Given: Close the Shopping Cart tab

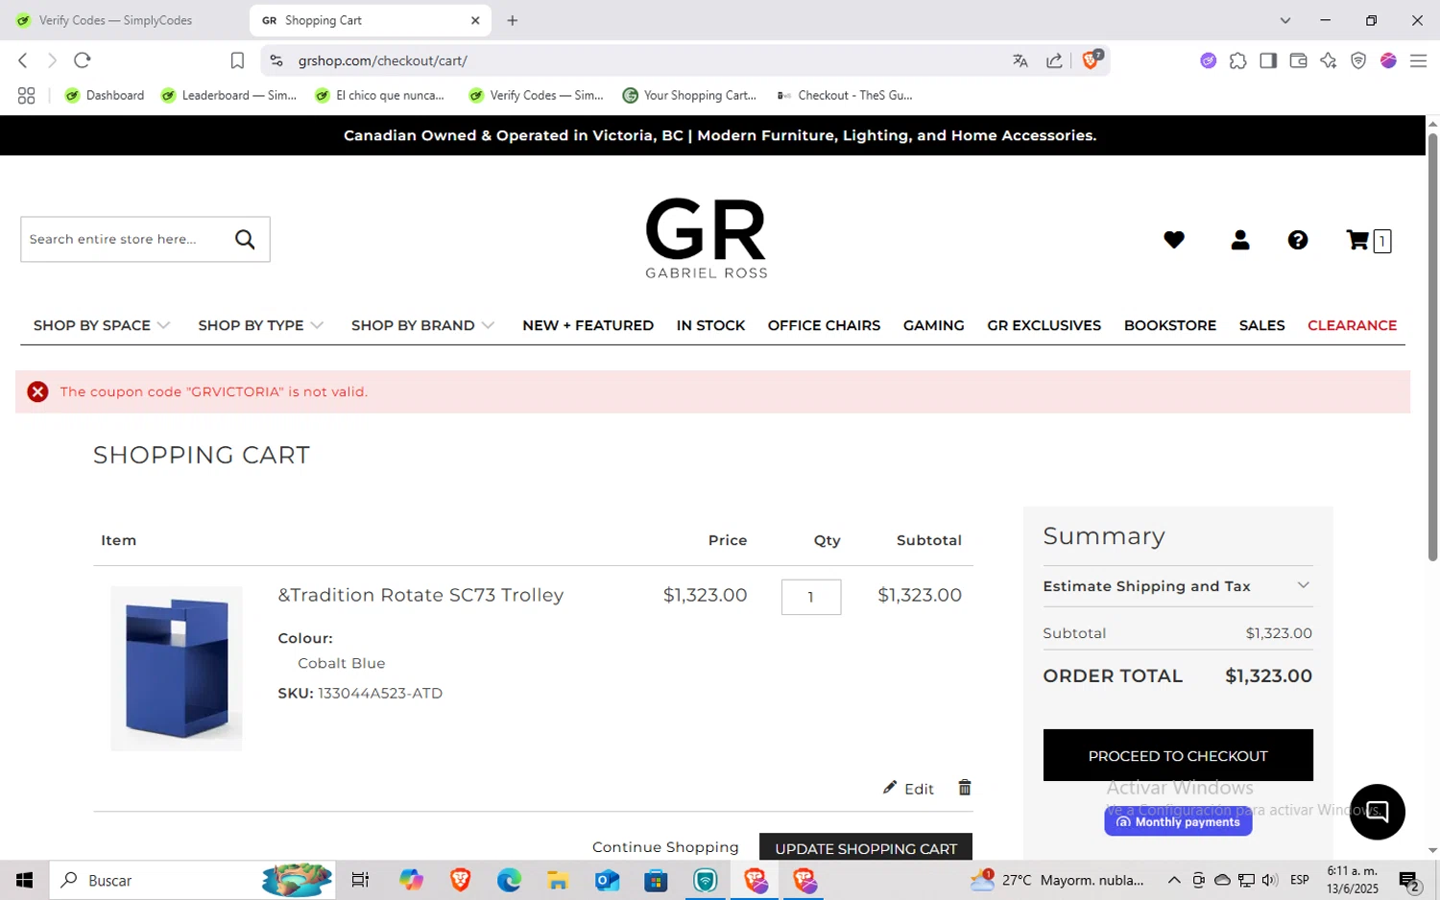Looking at the screenshot, I should 475,20.
